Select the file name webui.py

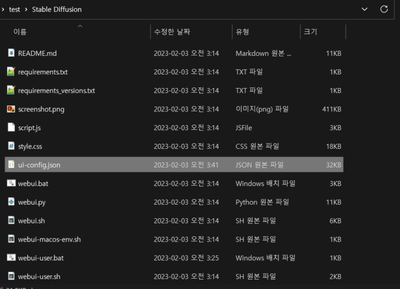pyautogui.click(x=32, y=202)
